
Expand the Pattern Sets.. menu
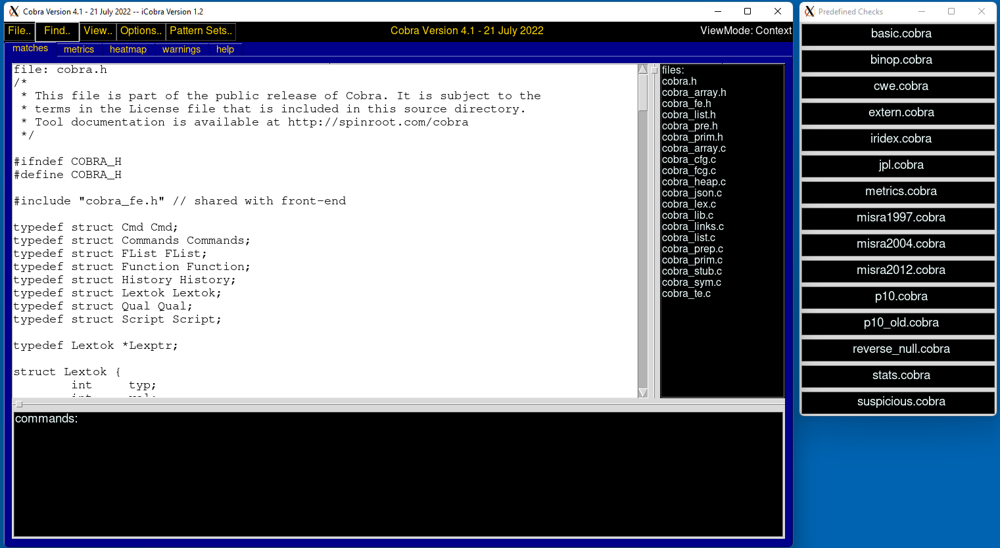(x=201, y=31)
